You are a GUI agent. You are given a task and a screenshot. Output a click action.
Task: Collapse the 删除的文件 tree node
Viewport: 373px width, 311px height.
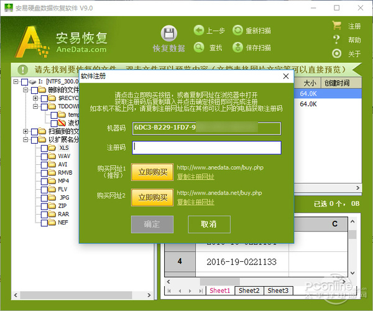click(x=25, y=90)
